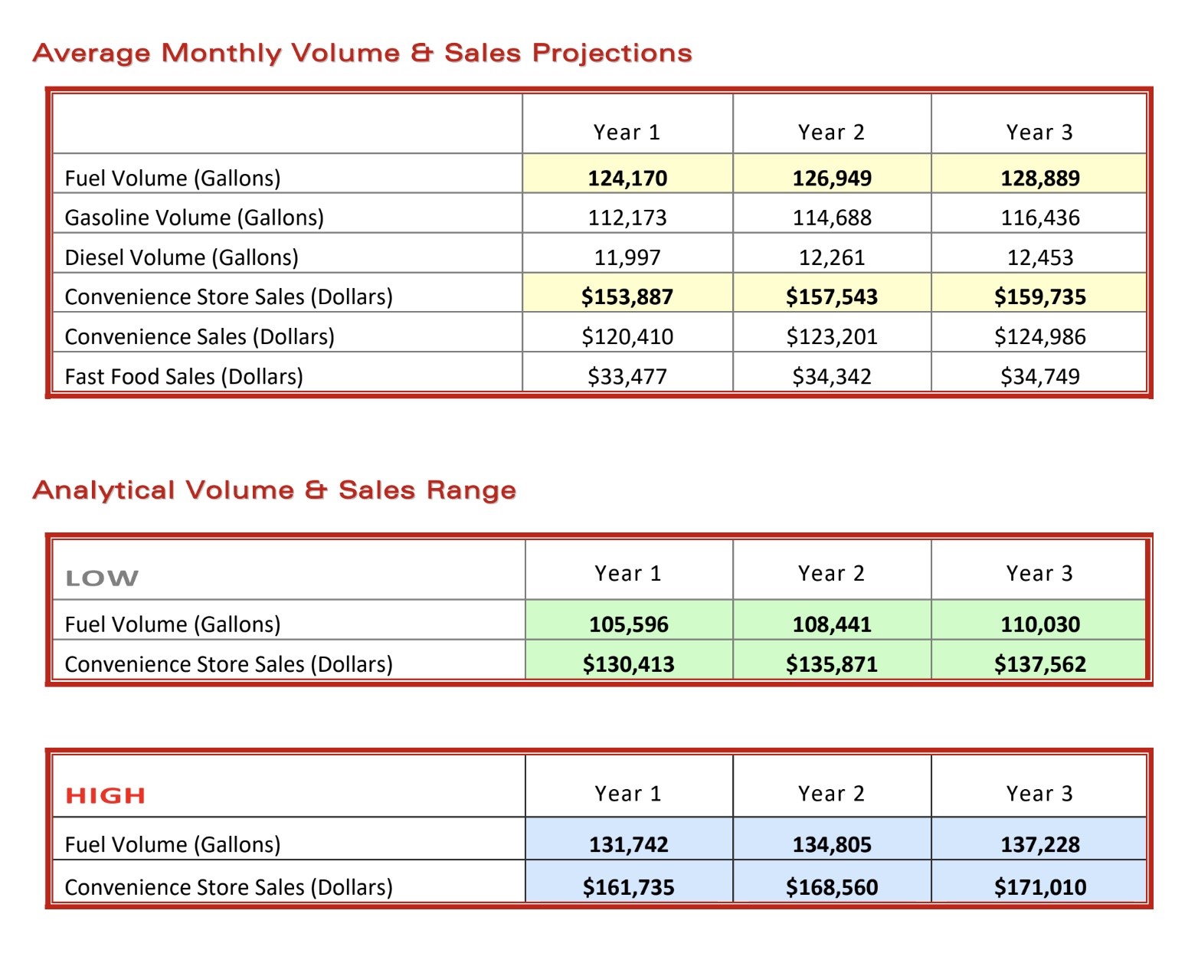
Task: Select Year 2 fuel volume value 126,949
Action: tap(832, 178)
